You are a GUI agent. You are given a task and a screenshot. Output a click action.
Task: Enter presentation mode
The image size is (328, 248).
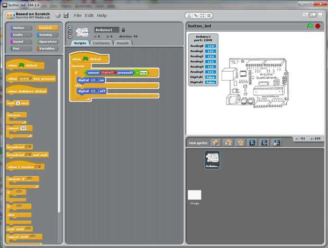tap(320, 15)
